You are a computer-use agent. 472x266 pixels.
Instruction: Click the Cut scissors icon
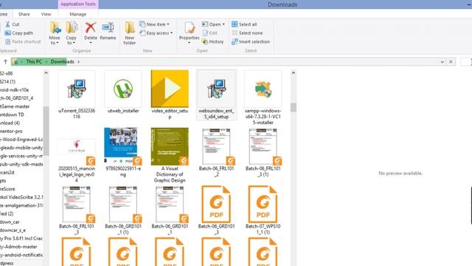pyautogui.click(x=8, y=24)
